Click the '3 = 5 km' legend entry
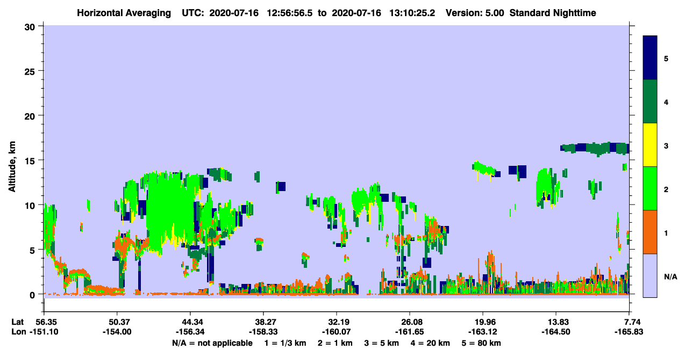The image size is (699, 358). (381, 343)
